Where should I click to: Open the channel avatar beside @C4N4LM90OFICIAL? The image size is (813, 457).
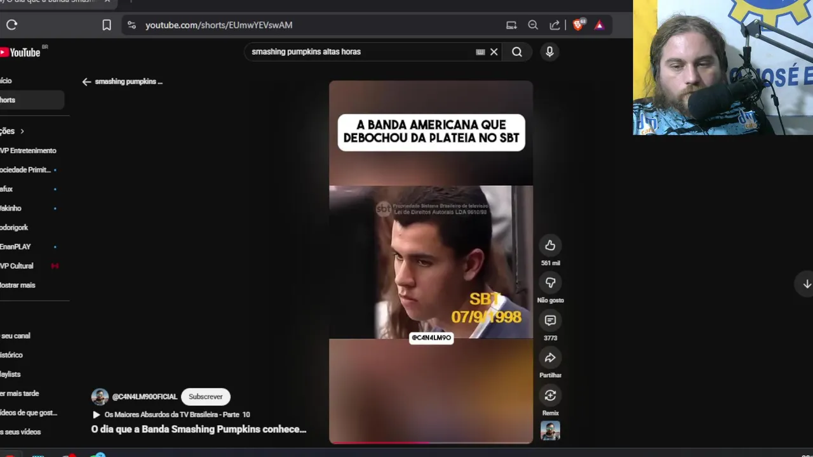pos(100,397)
